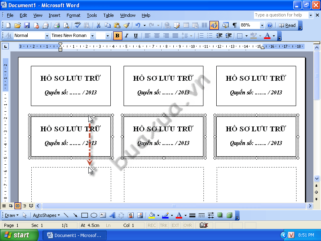Toggle the Show/Hide paragraph marks button
Screen dimensions: 321x241
point(235,25)
